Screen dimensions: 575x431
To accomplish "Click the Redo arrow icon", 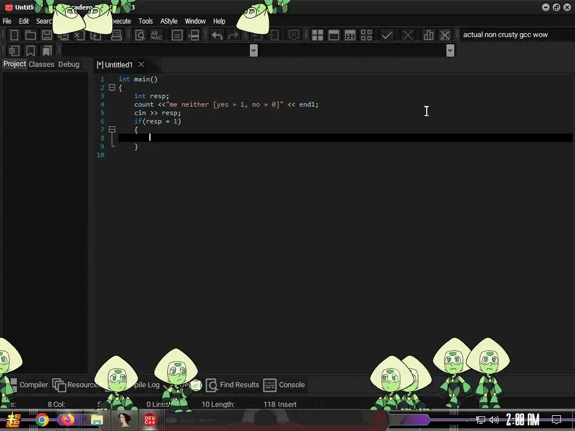I will point(233,35).
